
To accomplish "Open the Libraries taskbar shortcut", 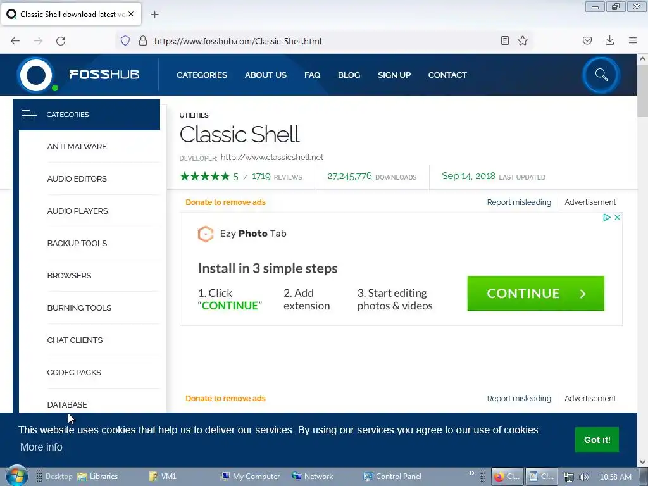I will [x=97, y=477].
